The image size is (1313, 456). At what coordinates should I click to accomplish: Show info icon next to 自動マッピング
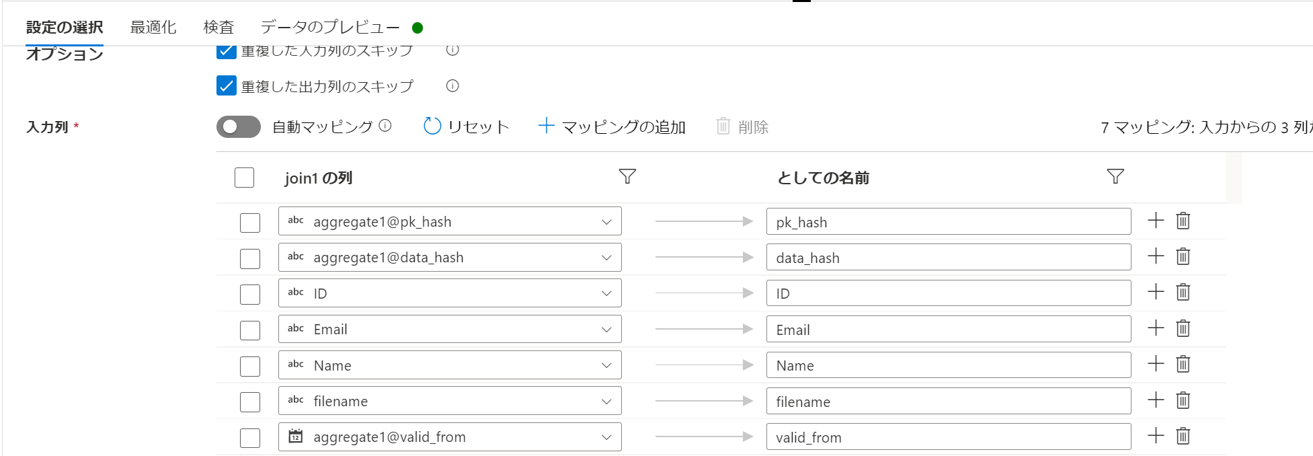tap(385, 126)
